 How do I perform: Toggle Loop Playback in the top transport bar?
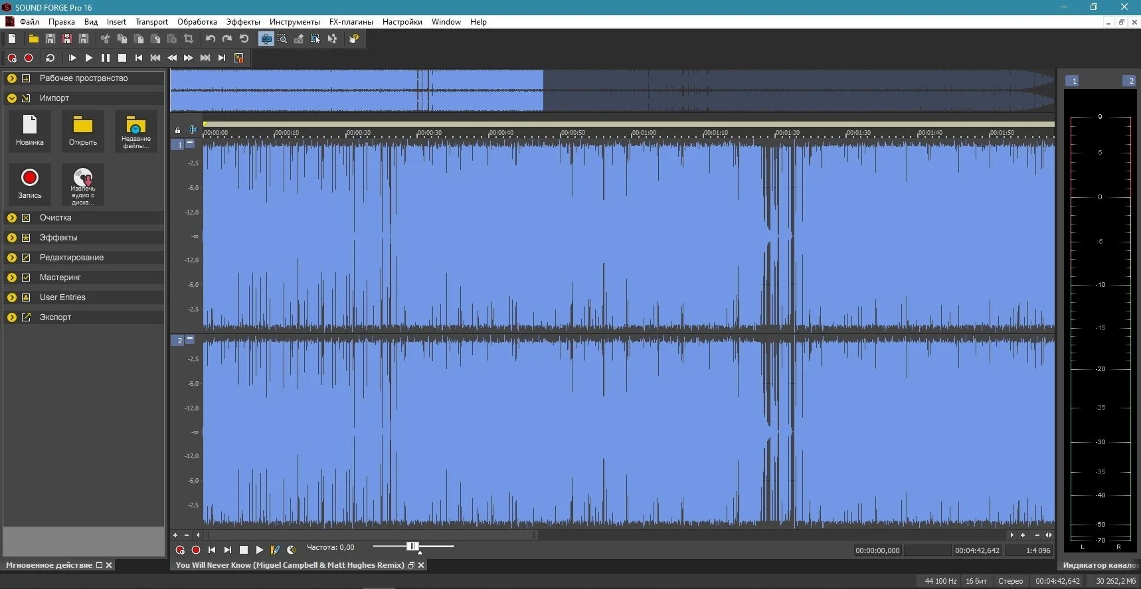point(50,58)
